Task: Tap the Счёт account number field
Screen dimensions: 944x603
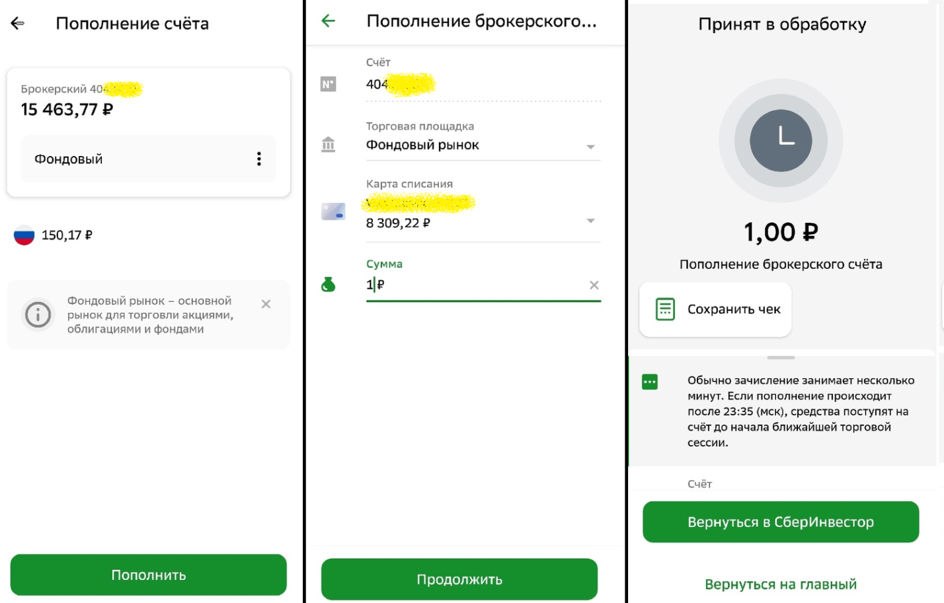Action: pos(483,85)
